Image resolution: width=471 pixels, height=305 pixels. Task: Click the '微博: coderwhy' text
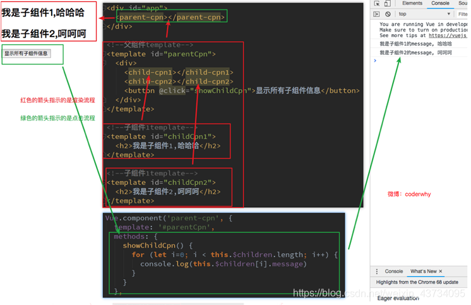[409, 194]
